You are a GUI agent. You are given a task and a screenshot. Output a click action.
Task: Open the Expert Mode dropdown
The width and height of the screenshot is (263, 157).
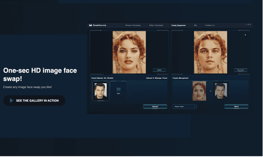pyautogui.click(x=185, y=107)
